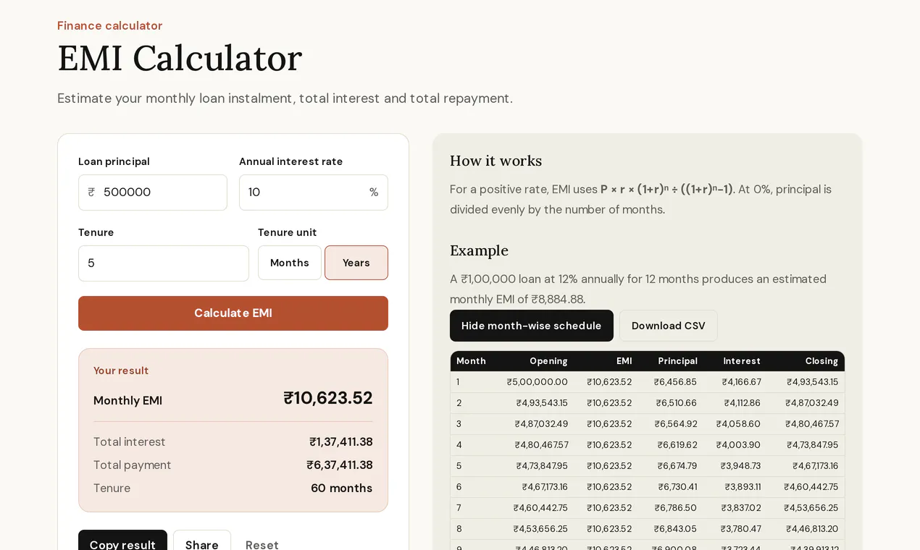Click the Example heading
The width and height of the screenshot is (920, 550).
[480, 251]
